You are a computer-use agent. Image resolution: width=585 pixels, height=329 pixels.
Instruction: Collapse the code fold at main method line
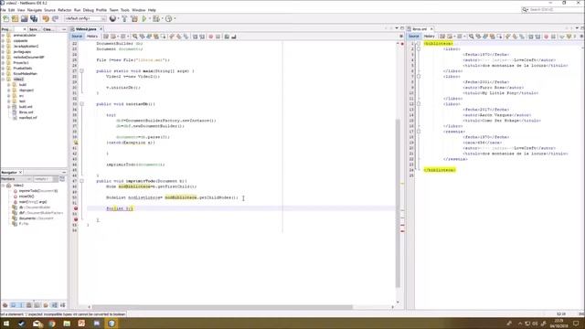coord(81,71)
